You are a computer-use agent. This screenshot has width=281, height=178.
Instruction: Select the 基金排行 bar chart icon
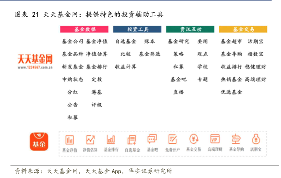pos(111,140)
